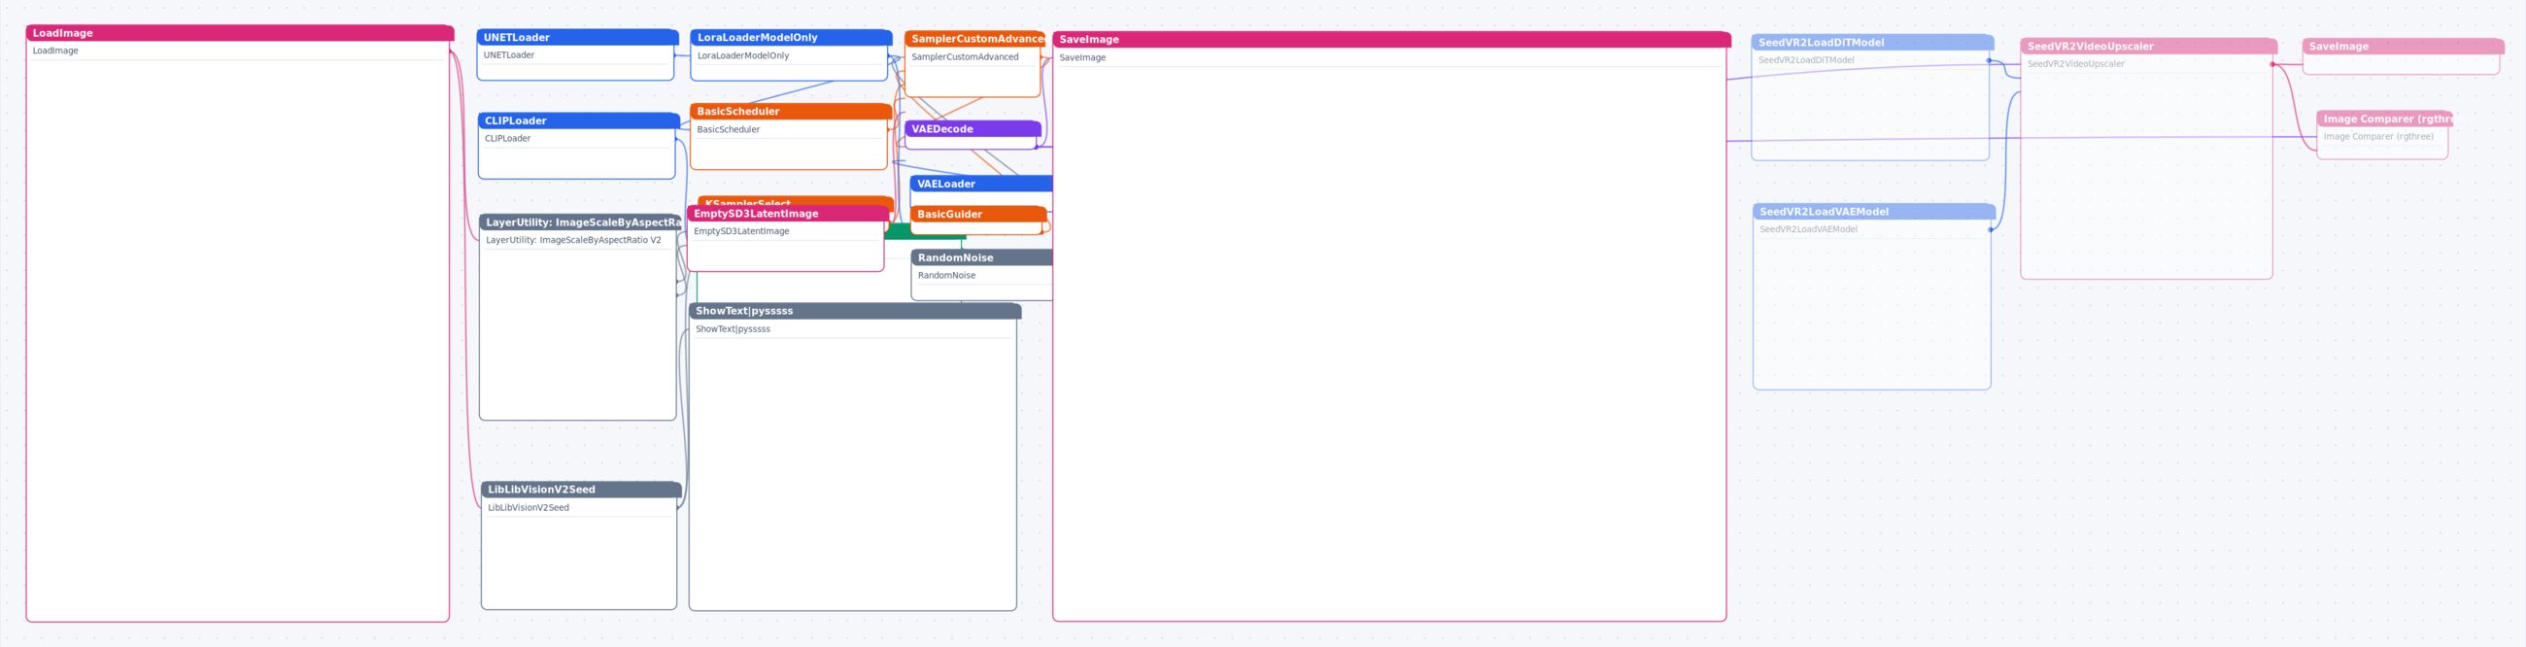This screenshot has width=2526, height=647.
Task: Click the EmptySD3LatentImage node title bar
Action: [x=788, y=214]
